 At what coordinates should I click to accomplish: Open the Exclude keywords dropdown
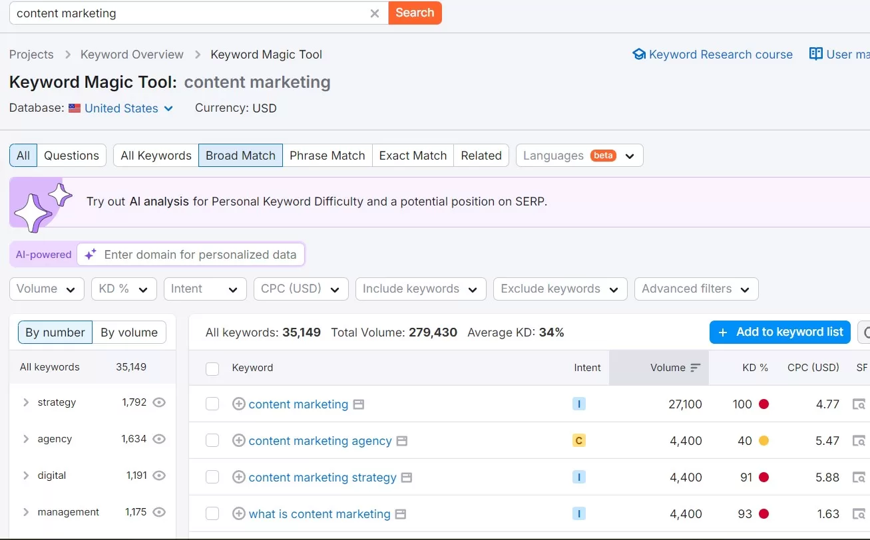pyautogui.click(x=560, y=289)
